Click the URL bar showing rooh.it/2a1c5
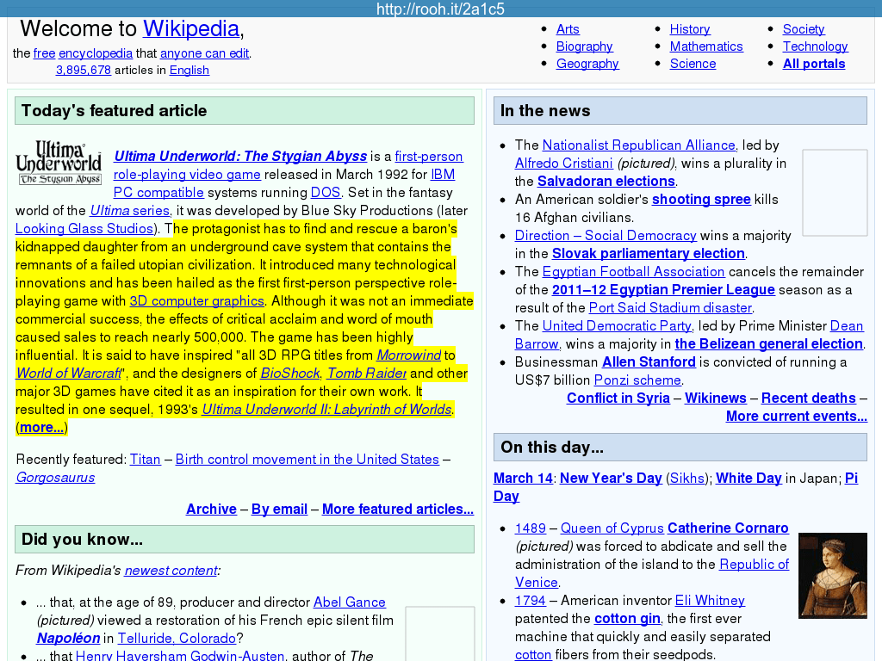Viewport: 882px width, 661px height. coord(440,9)
